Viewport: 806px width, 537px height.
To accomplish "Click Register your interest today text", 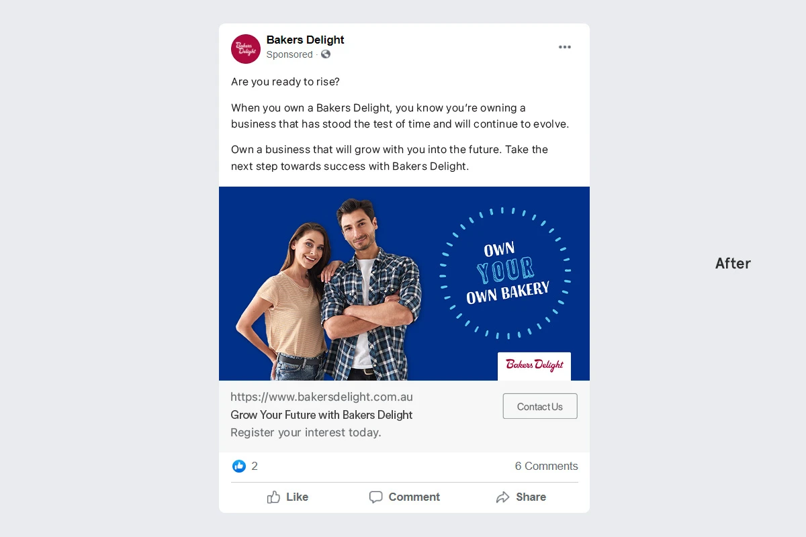I will (x=306, y=433).
